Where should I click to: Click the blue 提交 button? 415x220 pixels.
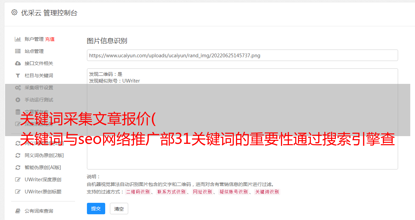pos(96,209)
